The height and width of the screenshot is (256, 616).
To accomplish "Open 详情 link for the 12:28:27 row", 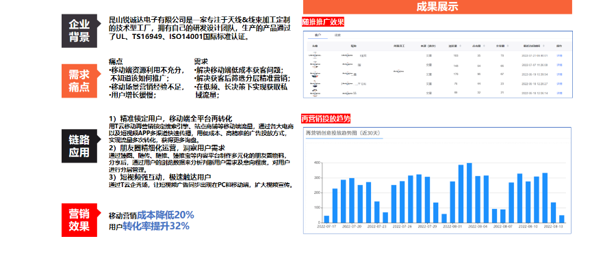I will [559, 83].
